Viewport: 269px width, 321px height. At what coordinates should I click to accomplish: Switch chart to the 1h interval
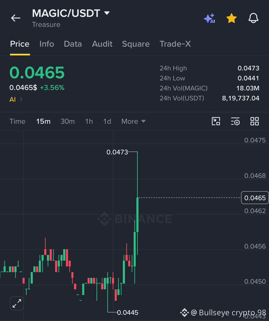coord(89,121)
